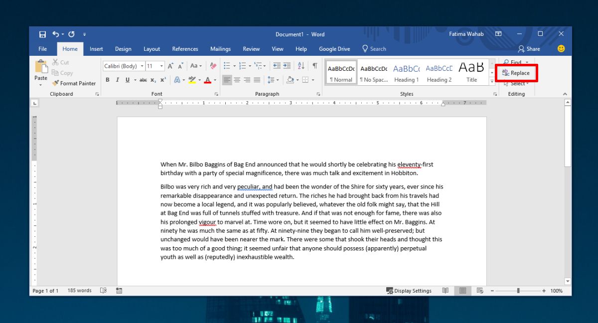Enable center paragraph alignment
The height and width of the screenshot is (323, 598).
237,80
